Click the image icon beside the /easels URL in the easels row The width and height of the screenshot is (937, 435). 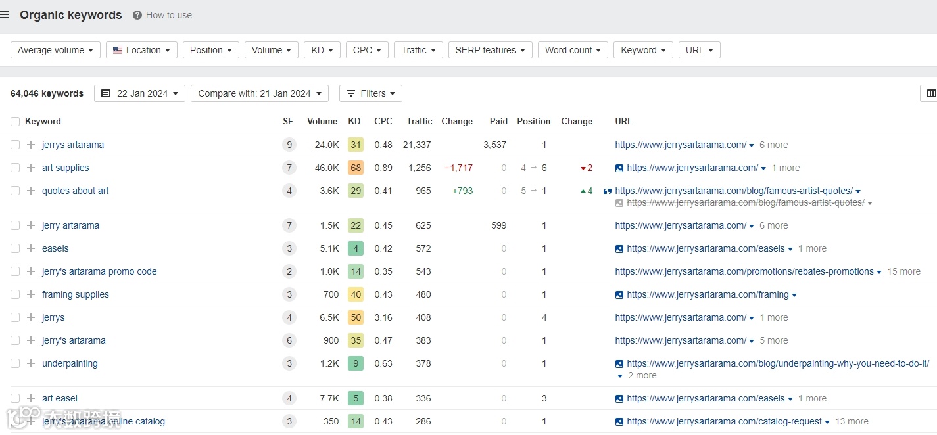[619, 248]
